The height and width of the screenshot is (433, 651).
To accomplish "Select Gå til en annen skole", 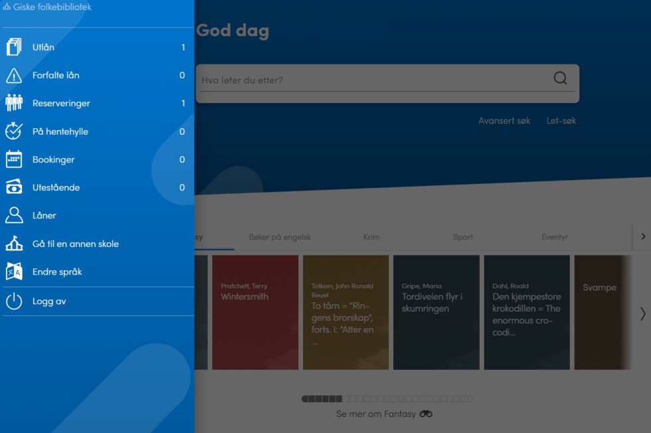I will coord(75,244).
